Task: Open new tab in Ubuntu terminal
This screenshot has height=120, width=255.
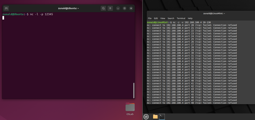Action: (x=6, y=8)
